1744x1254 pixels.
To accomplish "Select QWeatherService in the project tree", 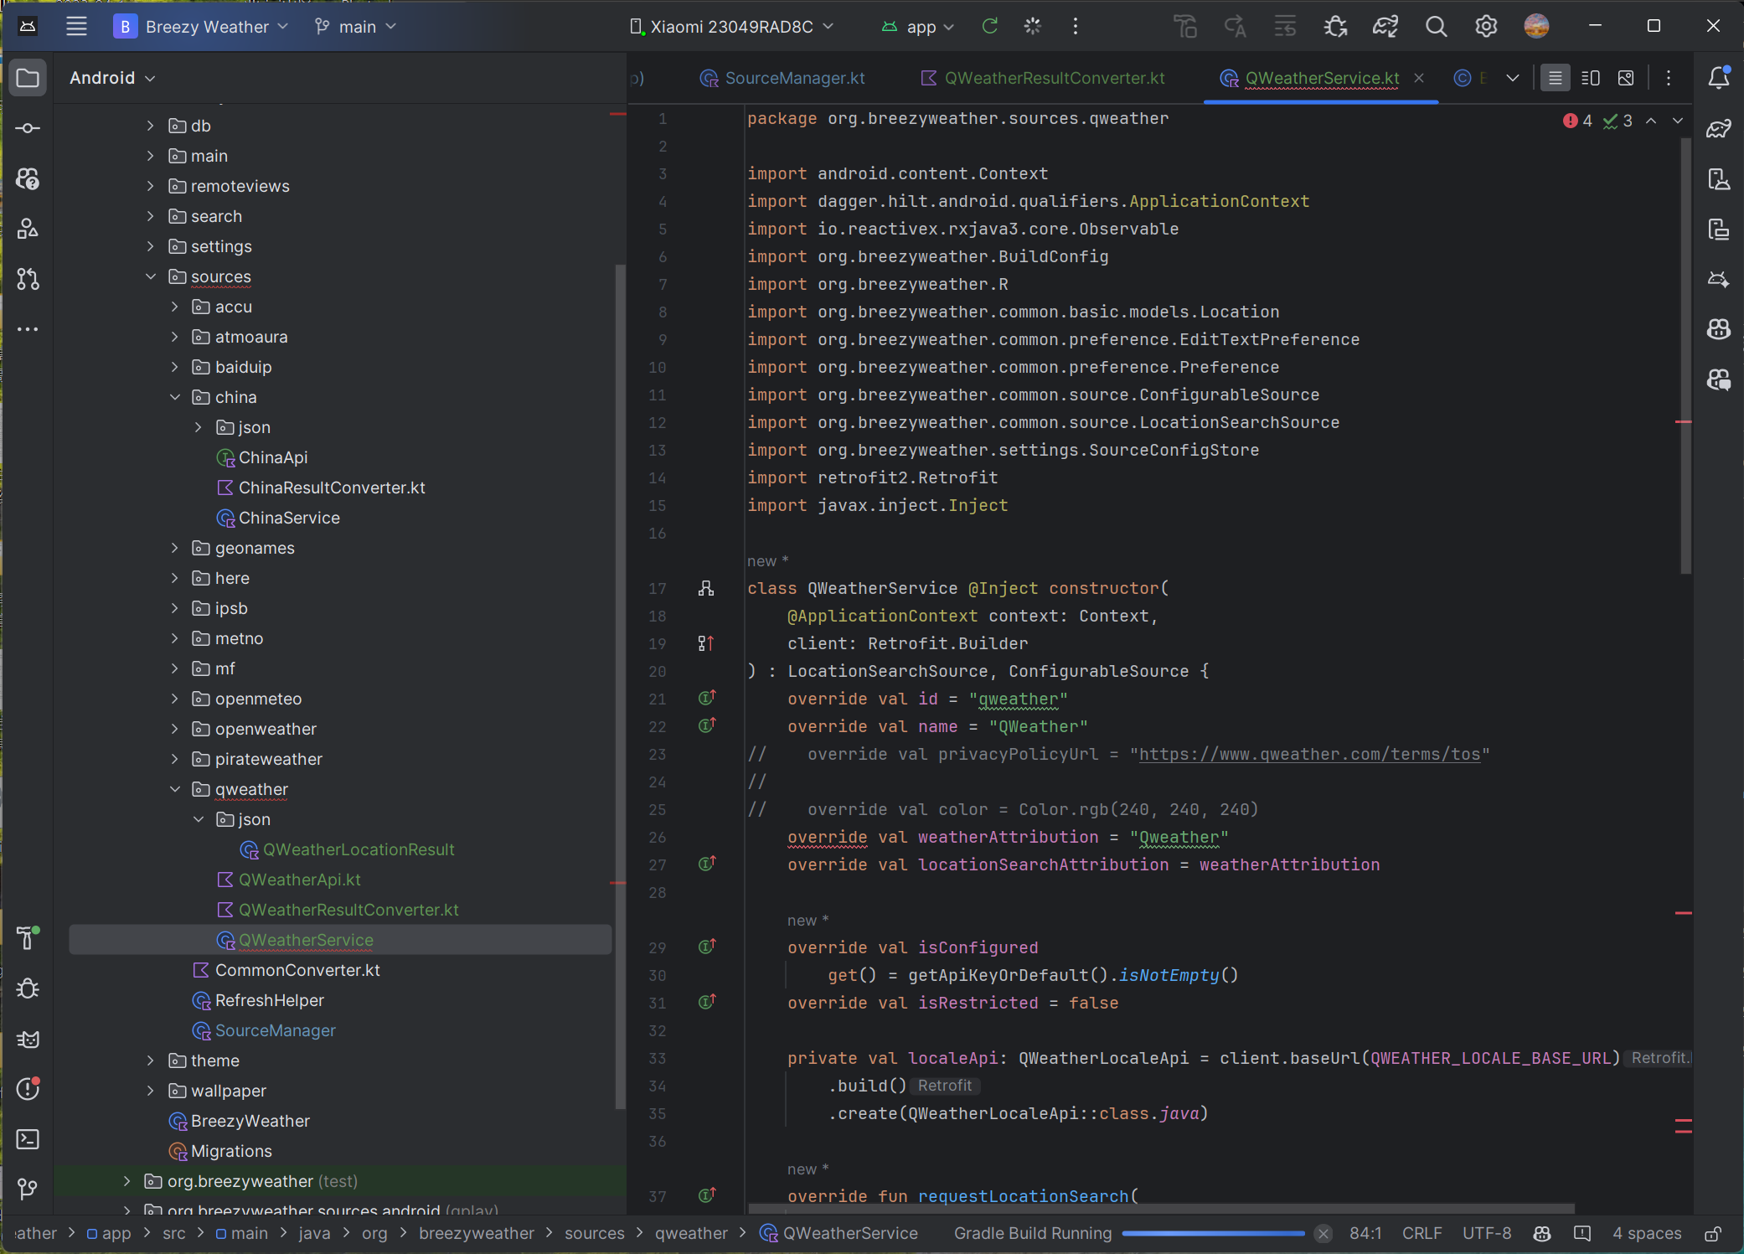I will pyautogui.click(x=306, y=940).
